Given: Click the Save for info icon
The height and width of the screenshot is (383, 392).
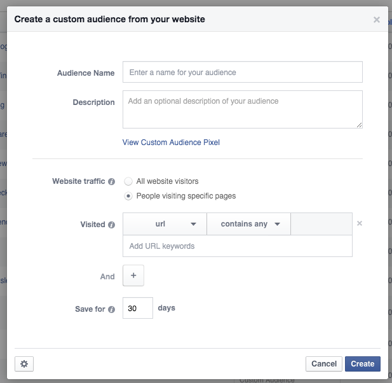Looking at the screenshot, I should [x=112, y=309].
